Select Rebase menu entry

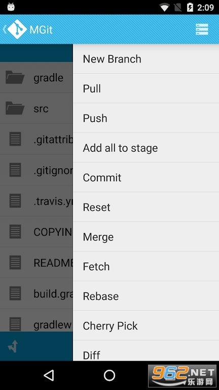(146, 296)
